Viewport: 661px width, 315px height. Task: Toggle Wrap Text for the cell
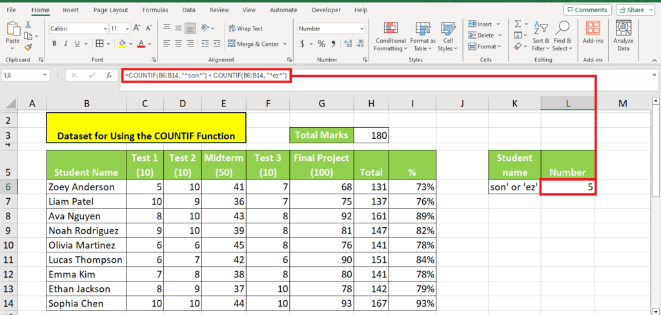click(x=245, y=28)
